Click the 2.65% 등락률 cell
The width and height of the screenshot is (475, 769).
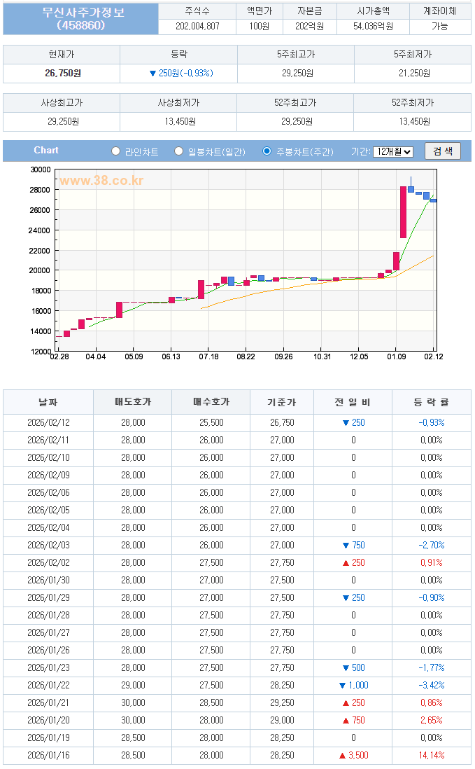pos(432,721)
